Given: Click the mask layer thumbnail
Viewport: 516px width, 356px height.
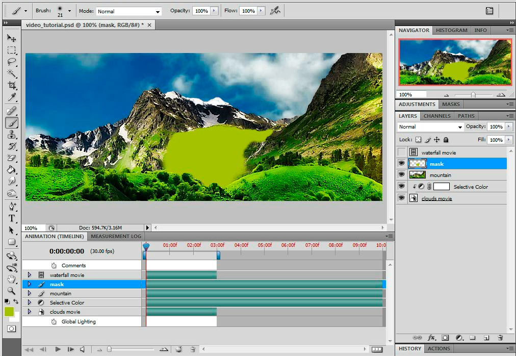Looking at the screenshot, I should [417, 164].
